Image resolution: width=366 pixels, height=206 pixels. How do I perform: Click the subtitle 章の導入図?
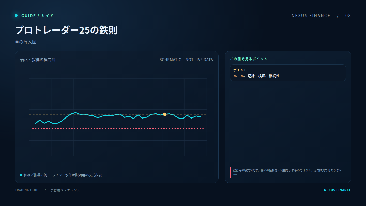tap(25, 42)
